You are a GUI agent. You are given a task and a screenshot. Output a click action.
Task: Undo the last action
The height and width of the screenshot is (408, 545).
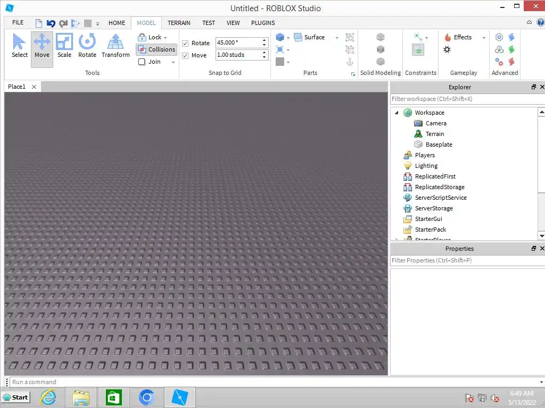51,23
